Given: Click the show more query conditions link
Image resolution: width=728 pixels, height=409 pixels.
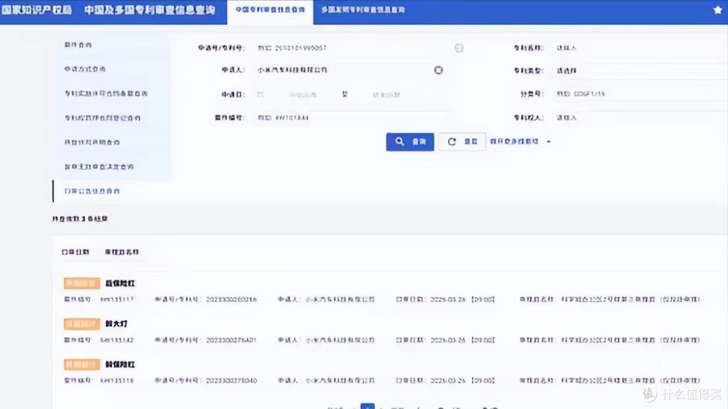Looking at the screenshot, I should tap(514, 141).
